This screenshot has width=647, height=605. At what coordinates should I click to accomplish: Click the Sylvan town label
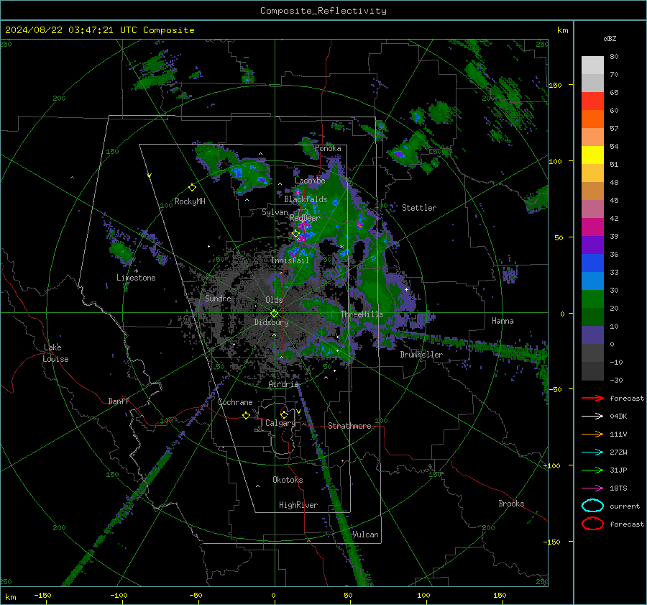(x=275, y=211)
